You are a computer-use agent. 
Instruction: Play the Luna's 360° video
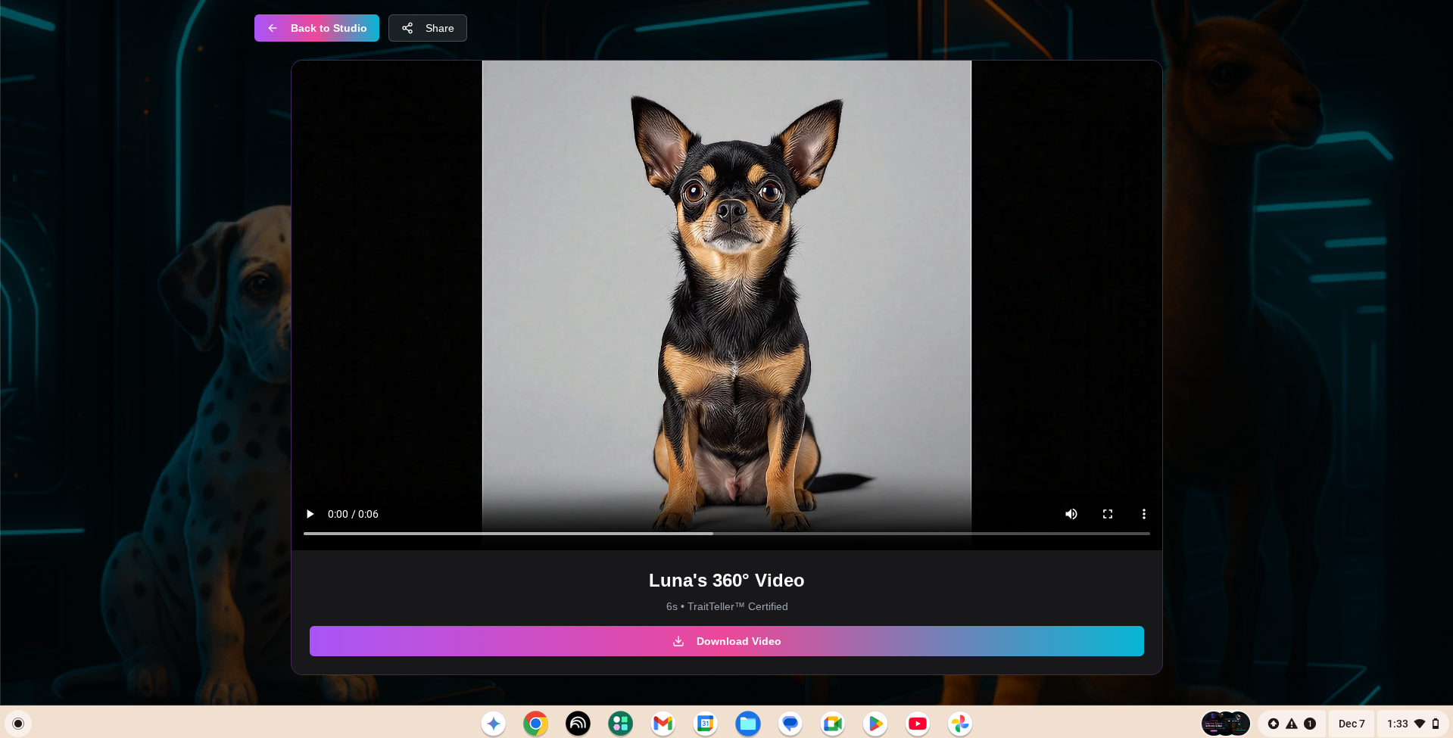click(310, 514)
